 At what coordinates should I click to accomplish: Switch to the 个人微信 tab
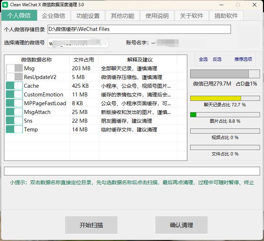(x=19, y=15)
